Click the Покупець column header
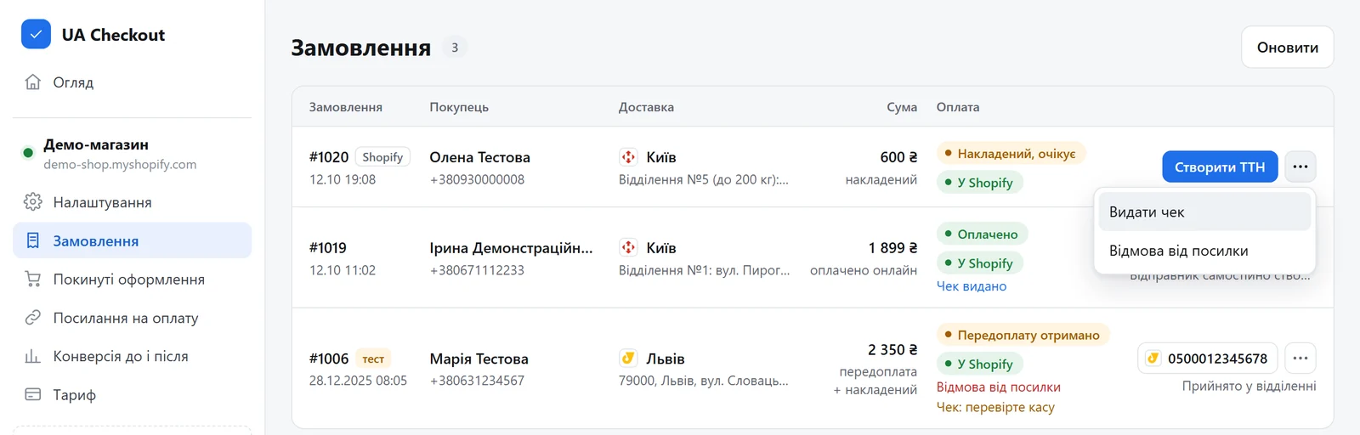The image size is (1360, 435). (459, 107)
